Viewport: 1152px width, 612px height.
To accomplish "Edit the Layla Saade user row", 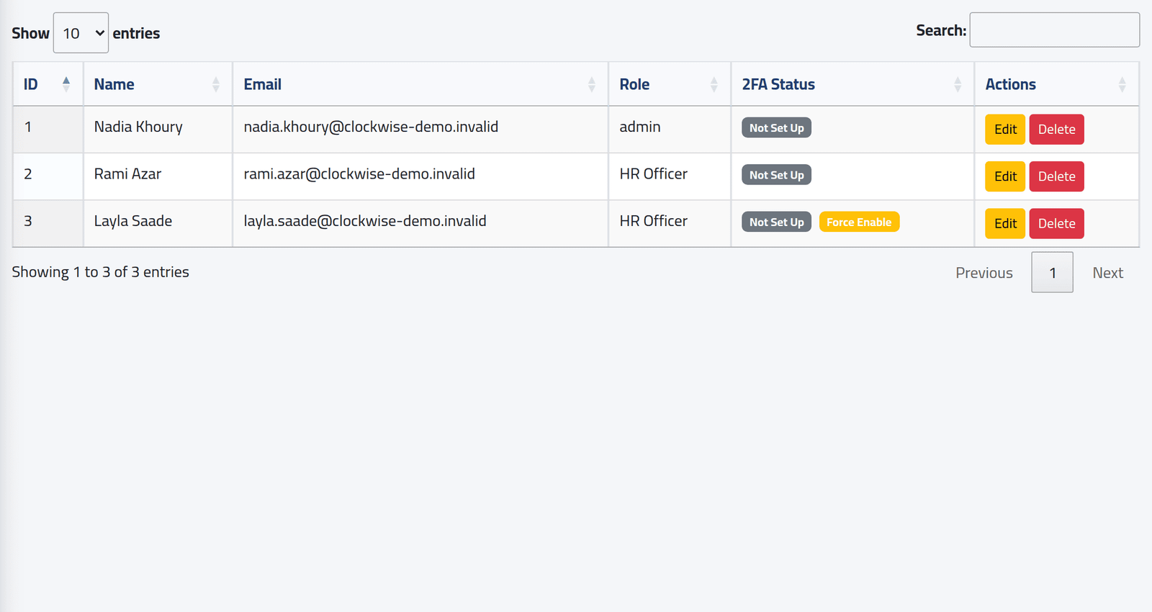I will pyautogui.click(x=1005, y=223).
